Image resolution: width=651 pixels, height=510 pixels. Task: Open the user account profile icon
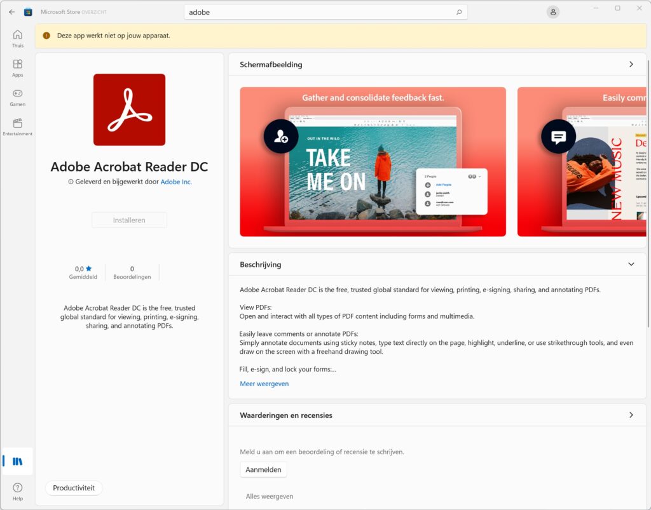(x=553, y=12)
